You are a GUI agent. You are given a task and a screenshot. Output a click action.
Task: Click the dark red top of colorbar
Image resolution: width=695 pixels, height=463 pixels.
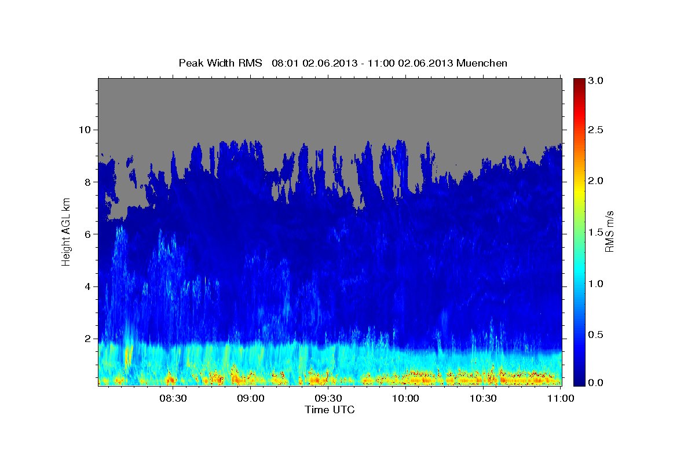click(x=579, y=82)
